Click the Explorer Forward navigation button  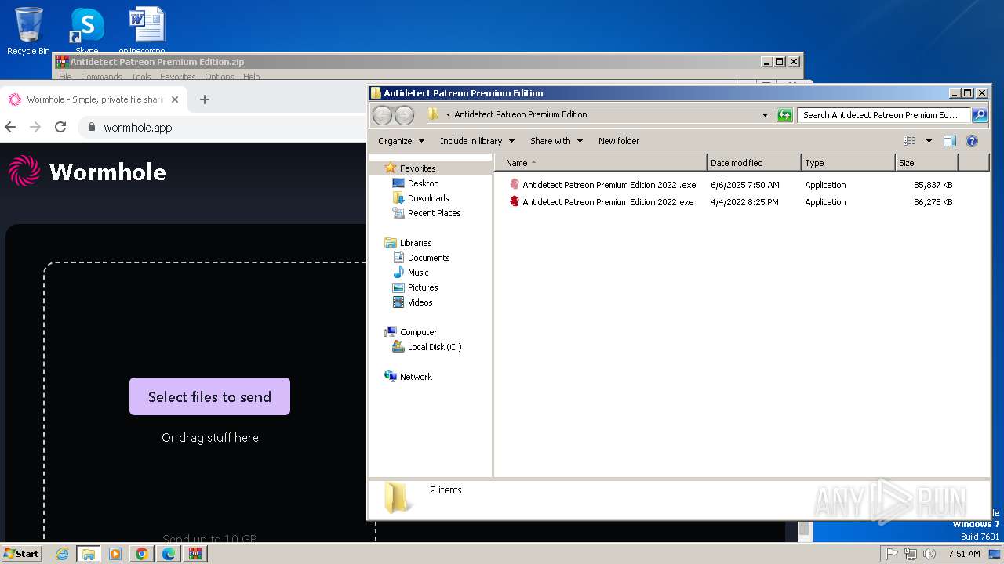404,115
